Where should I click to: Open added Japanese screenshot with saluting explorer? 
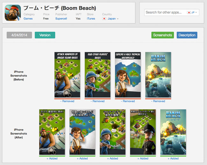tap(82, 132)
